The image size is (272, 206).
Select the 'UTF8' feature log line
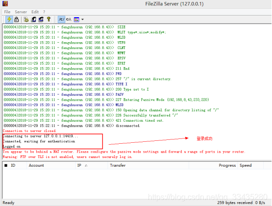point(64,43)
